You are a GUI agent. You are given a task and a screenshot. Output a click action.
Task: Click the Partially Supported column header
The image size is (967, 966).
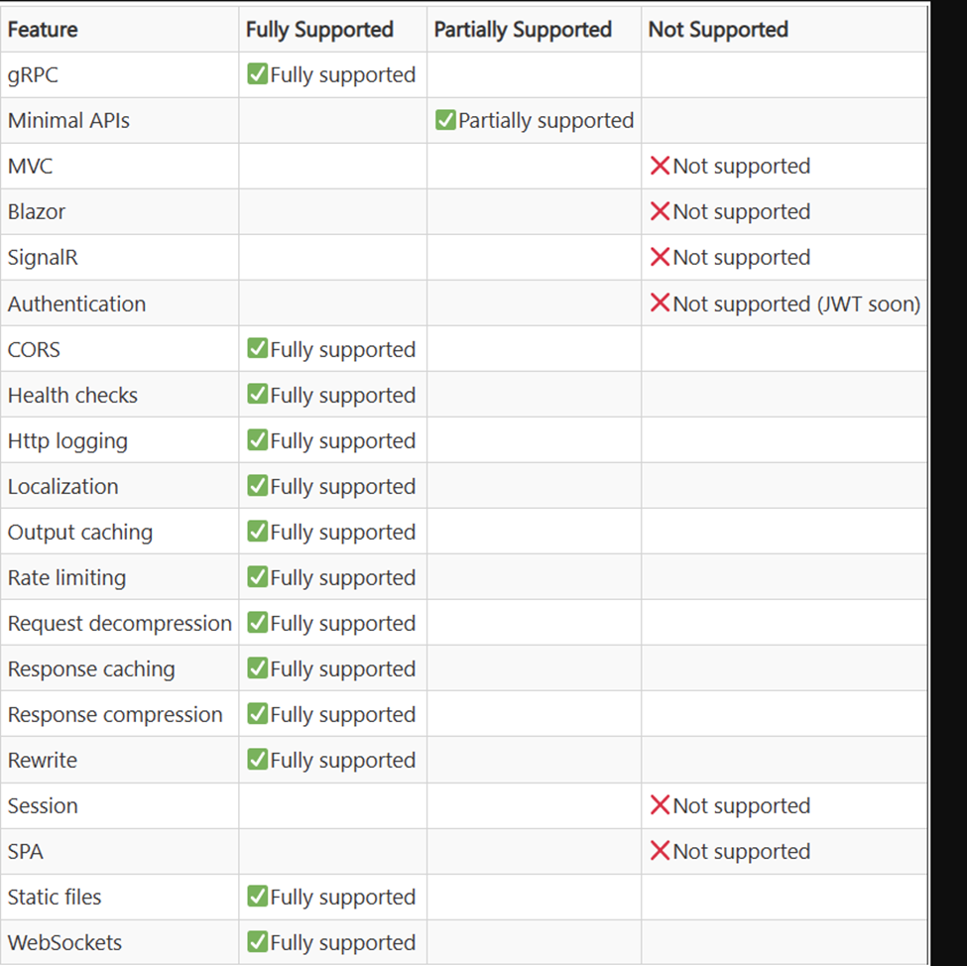point(523,30)
